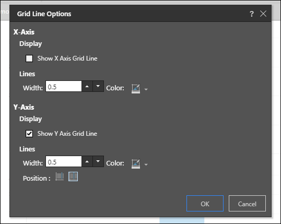Open Y-Axis grid line color picker icon
The height and width of the screenshot is (224, 281).
coord(136,164)
